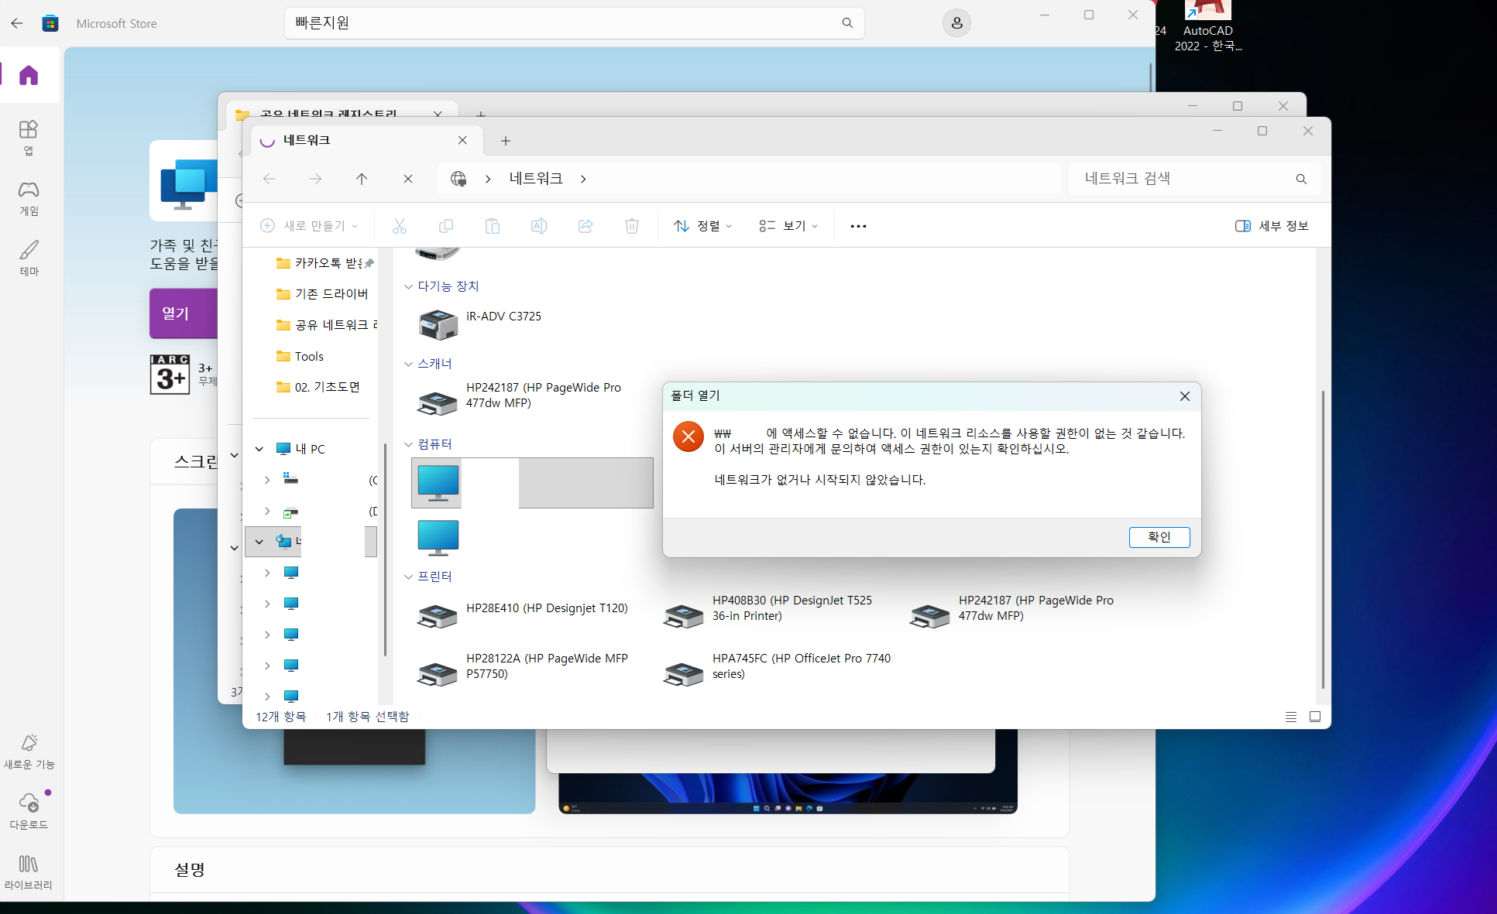This screenshot has width=1497, height=914.
Task: Click the Up arrow navigation button
Action: point(362,179)
